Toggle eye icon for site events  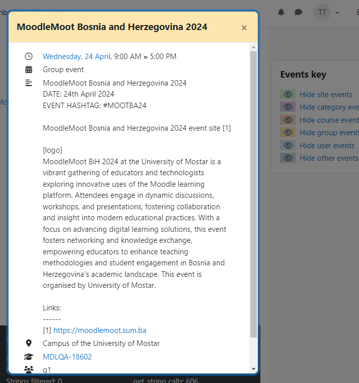288,94
